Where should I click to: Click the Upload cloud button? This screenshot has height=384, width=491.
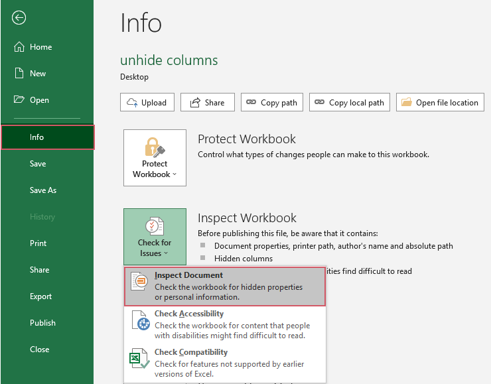pos(147,103)
